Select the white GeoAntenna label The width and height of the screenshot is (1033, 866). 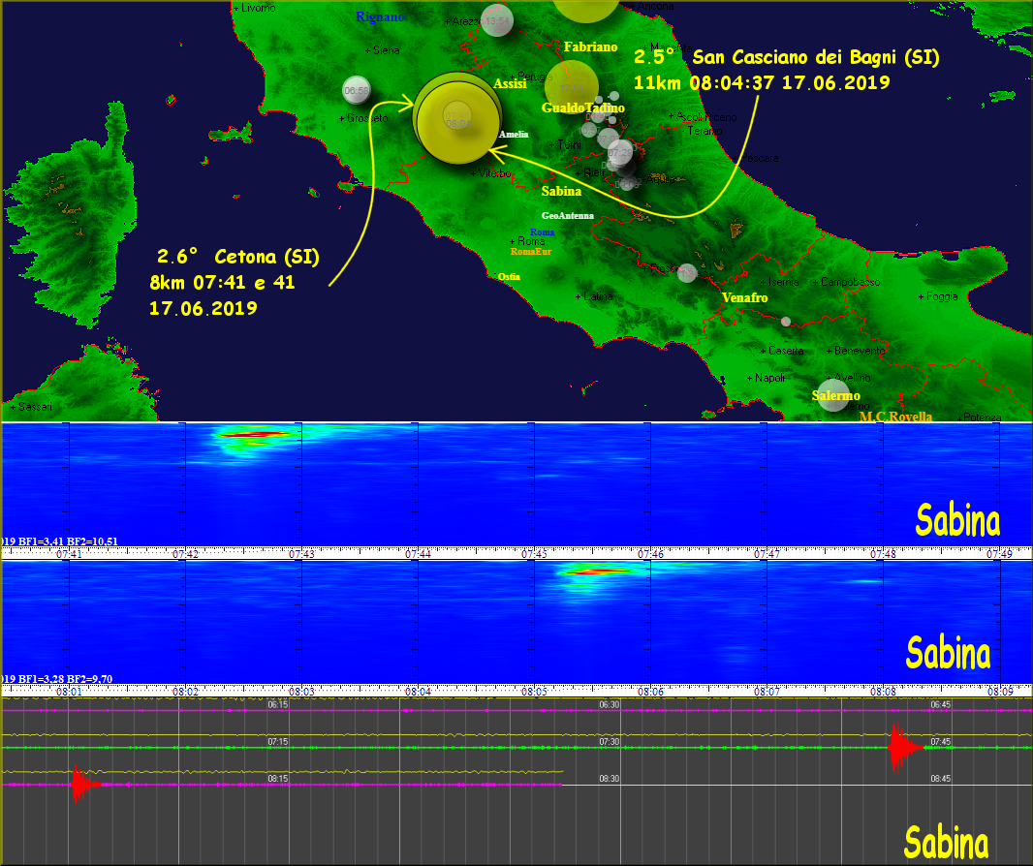(x=567, y=215)
